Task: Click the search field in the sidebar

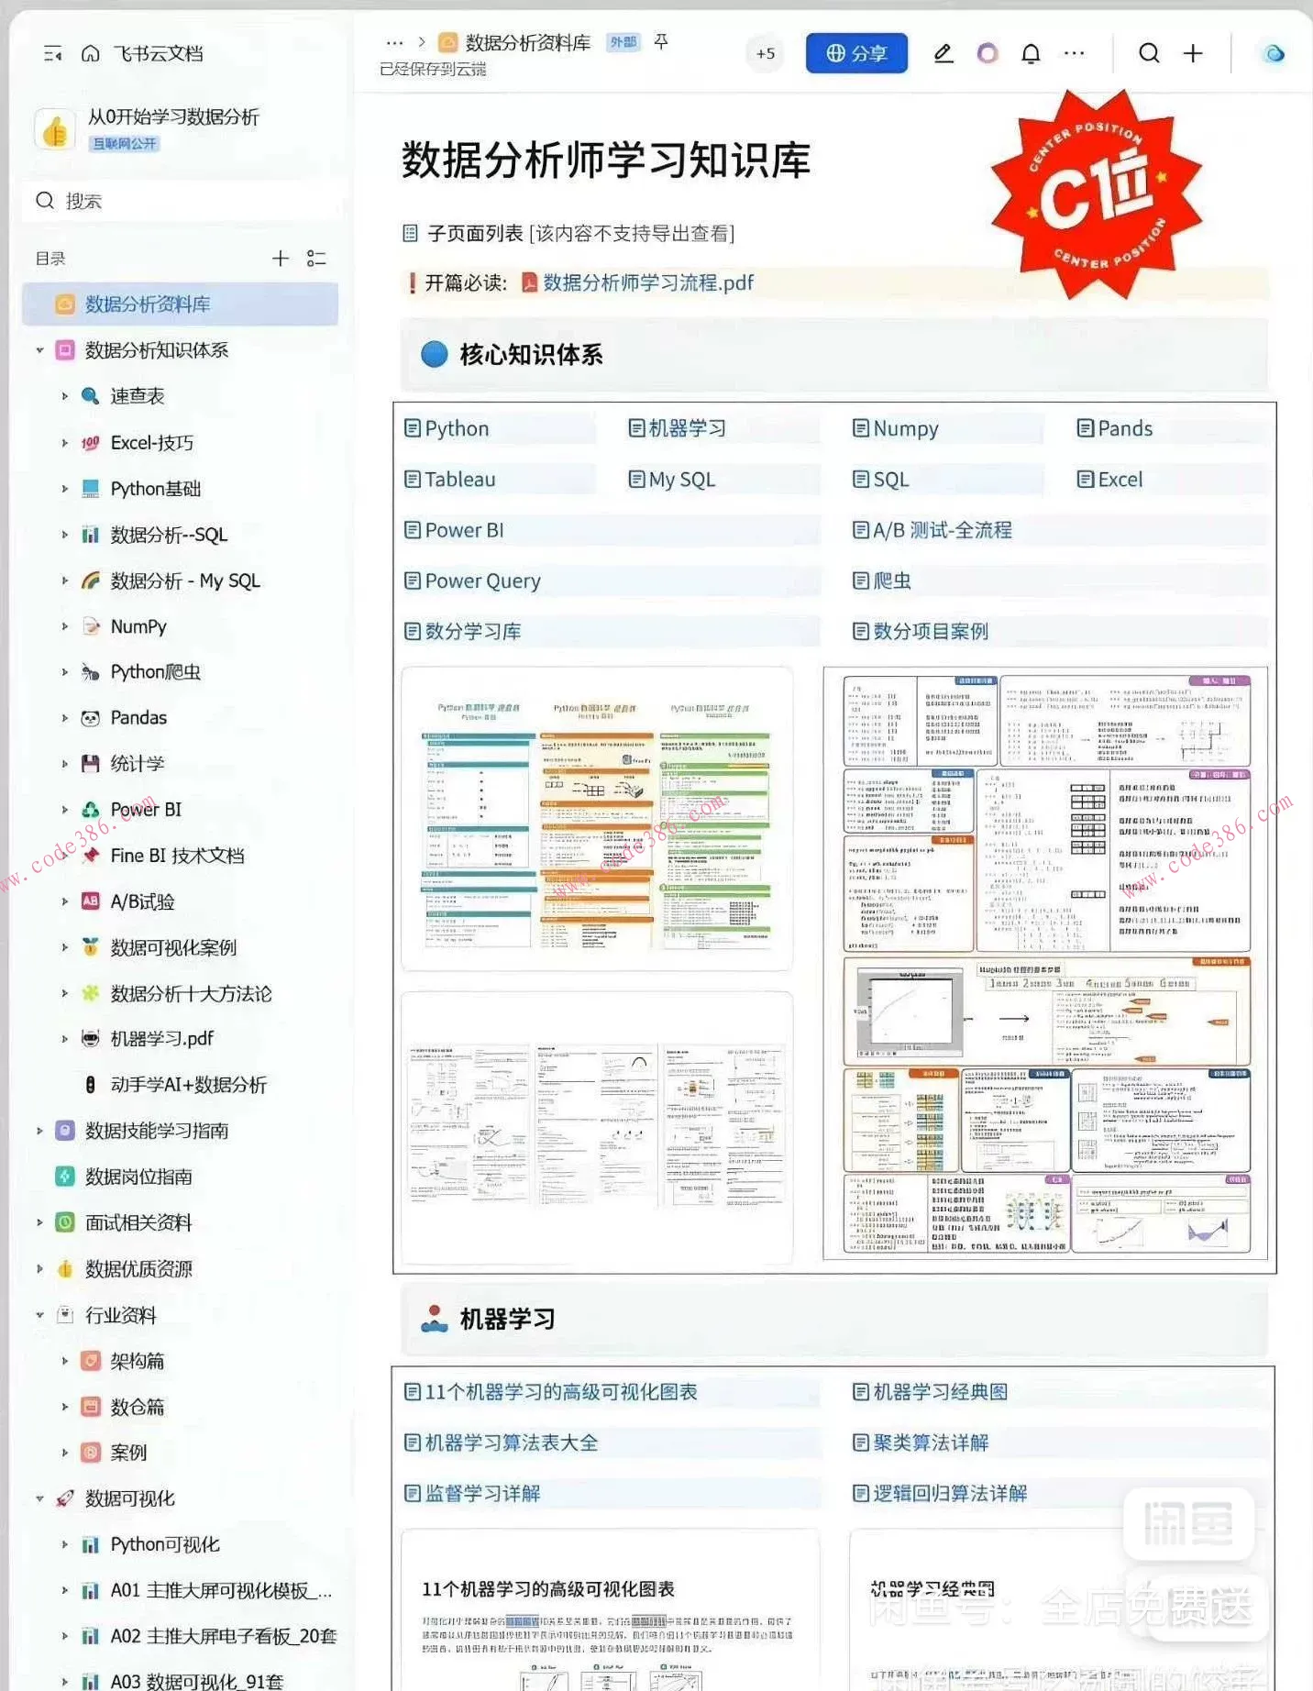Action: pyautogui.click(x=182, y=201)
